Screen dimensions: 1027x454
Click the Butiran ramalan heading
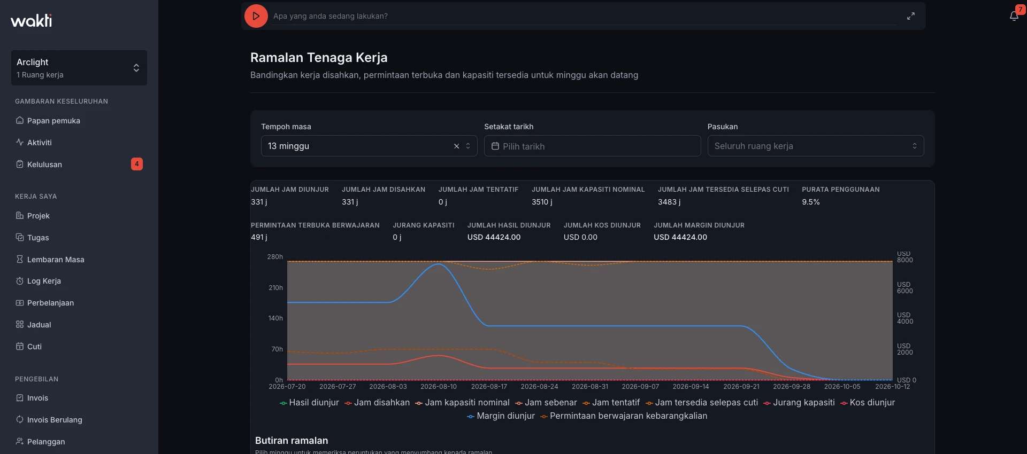click(x=292, y=441)
